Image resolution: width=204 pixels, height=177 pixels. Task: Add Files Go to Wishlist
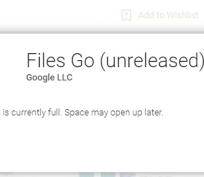[160, 15]
